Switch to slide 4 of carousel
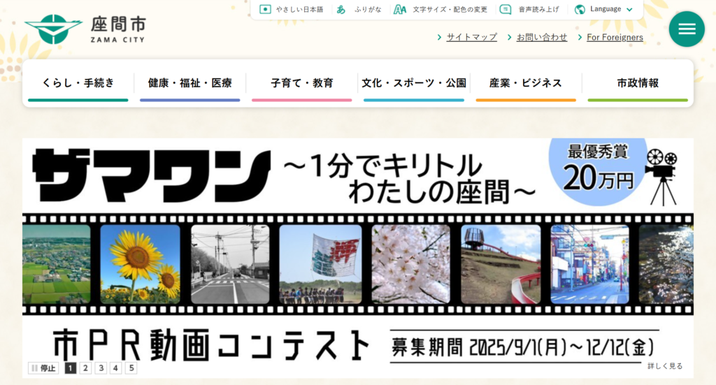Screen dimensions: 716x385 (x=116, y=368)
